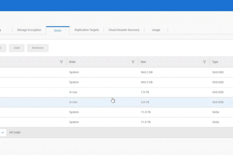Open filter icon left of State column

61,62
